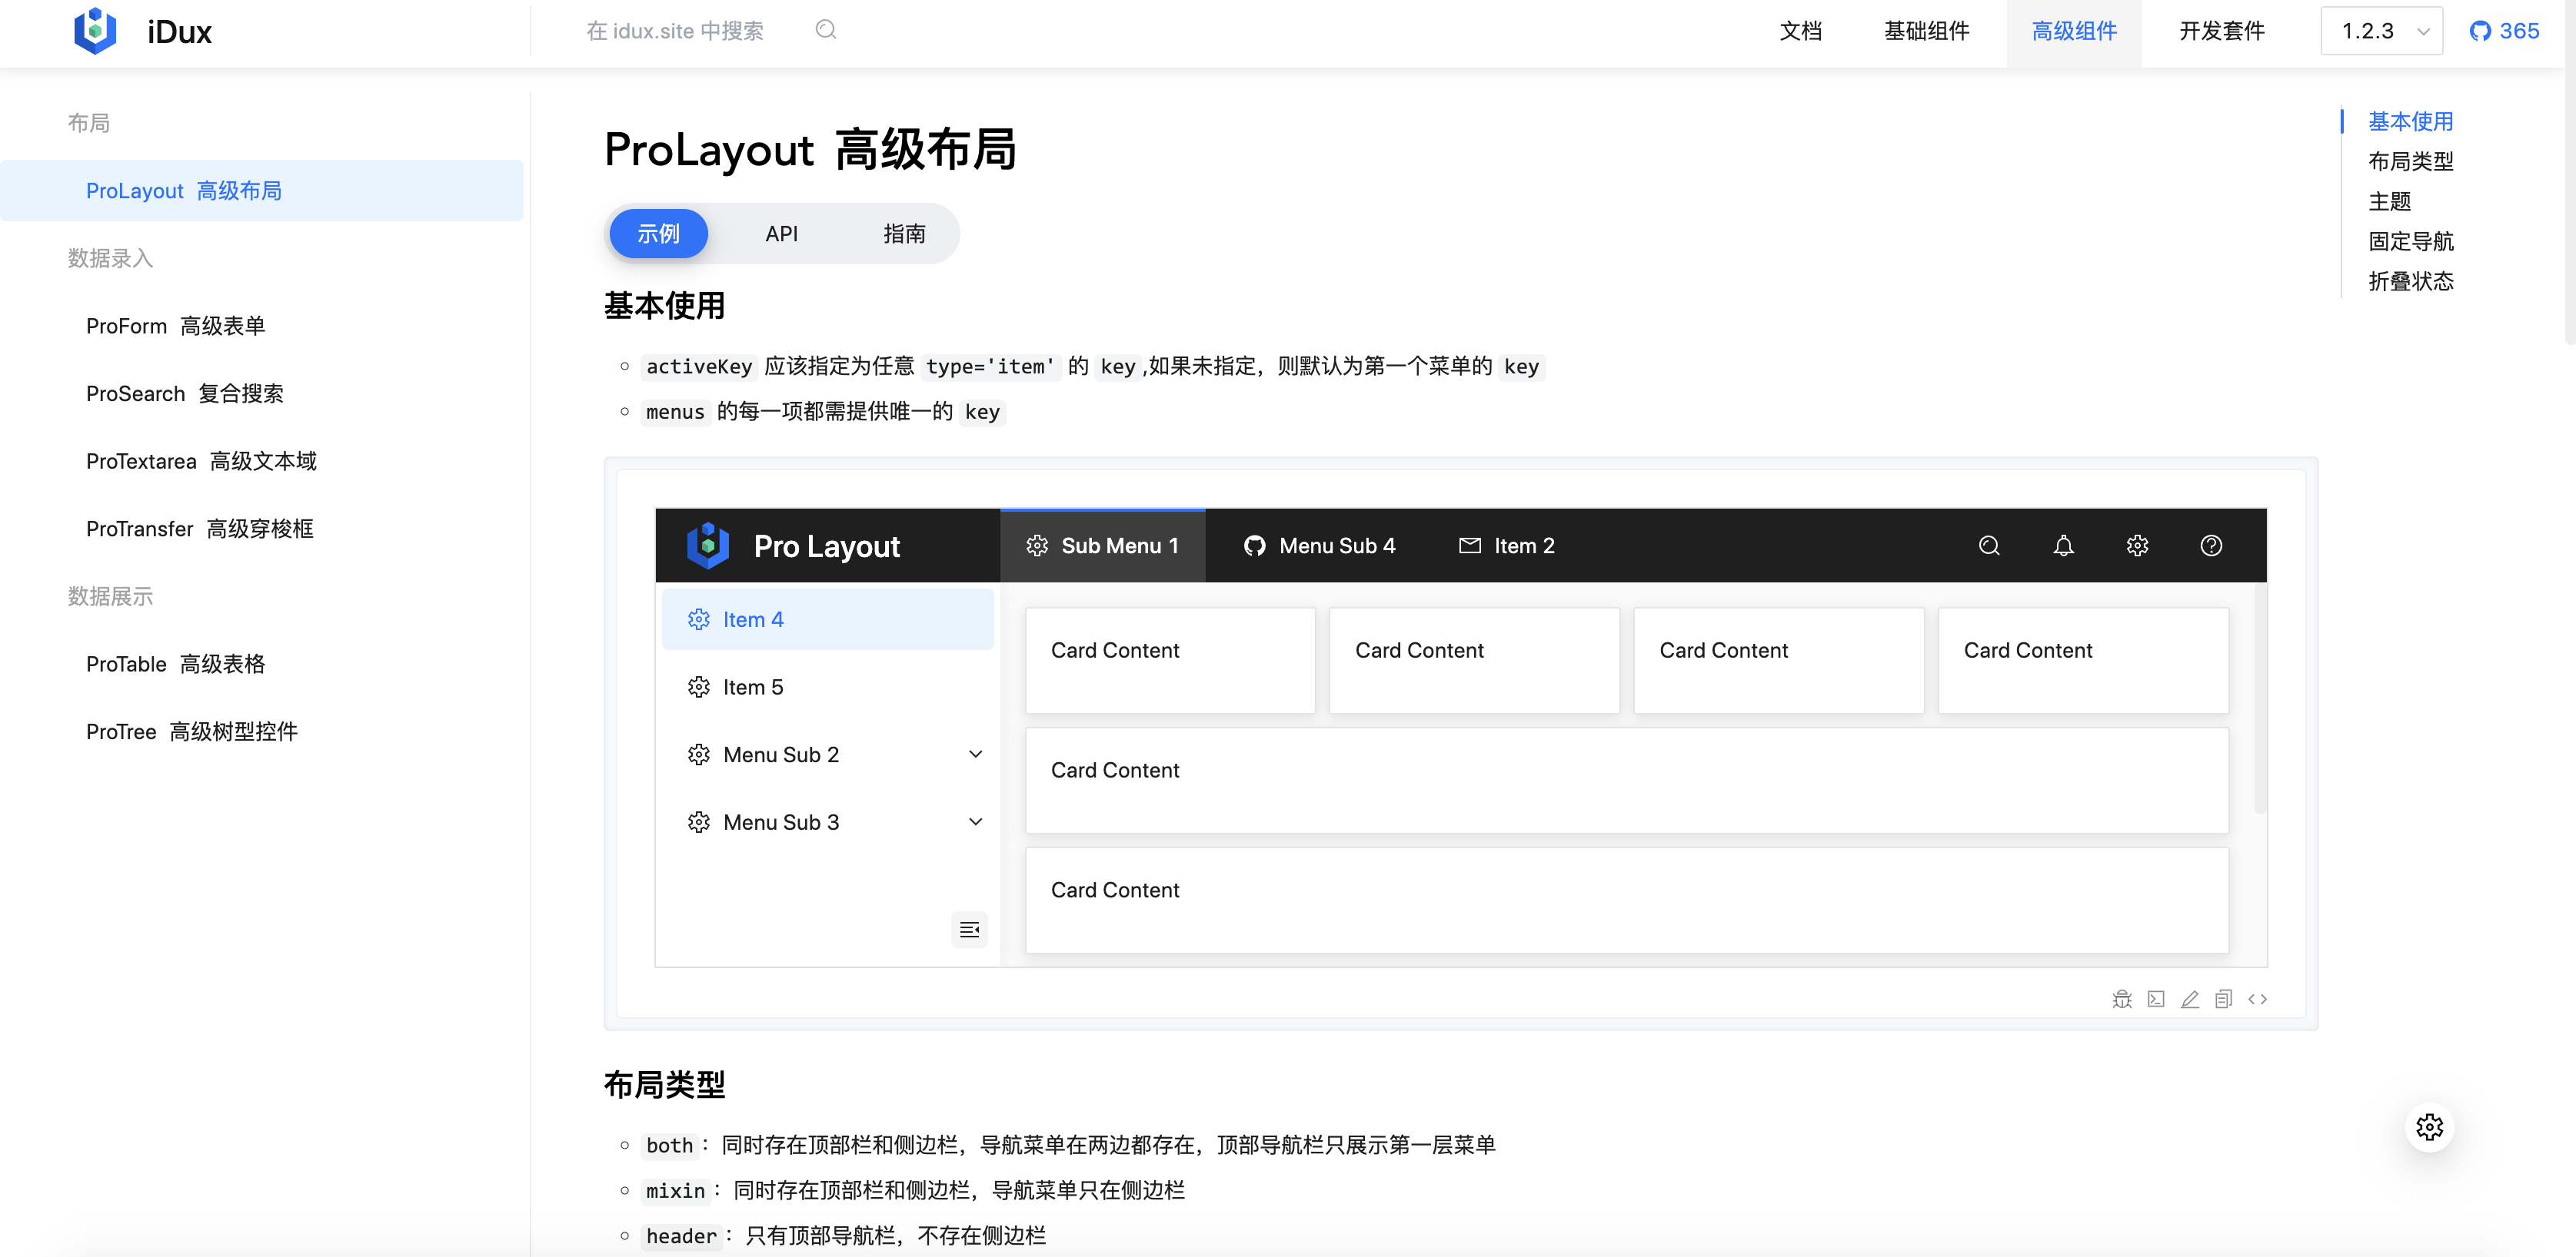Screen dimensions: 2576x1257
Task: Show the demo source code with the brackets icon
Action: point(2257,999)
